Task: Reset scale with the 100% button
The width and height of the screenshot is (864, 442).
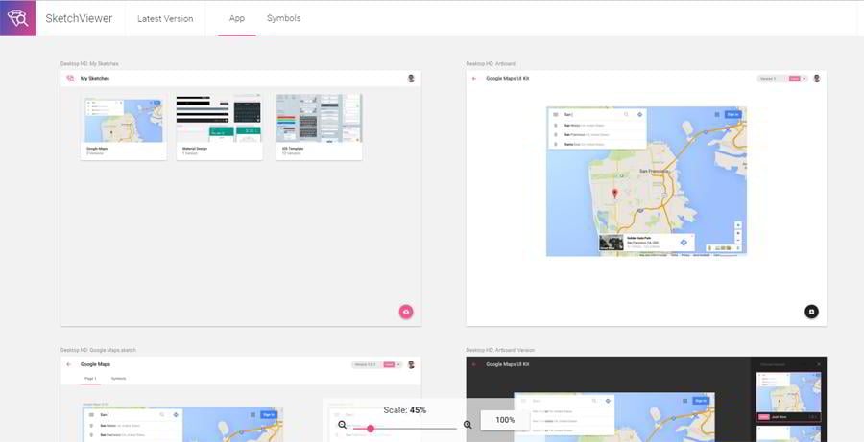Action: click(505, 420)
